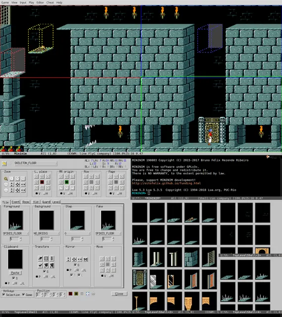Screen dimensions: 282x317
Task: Switch to the Level tab
Action: point(56,202)
